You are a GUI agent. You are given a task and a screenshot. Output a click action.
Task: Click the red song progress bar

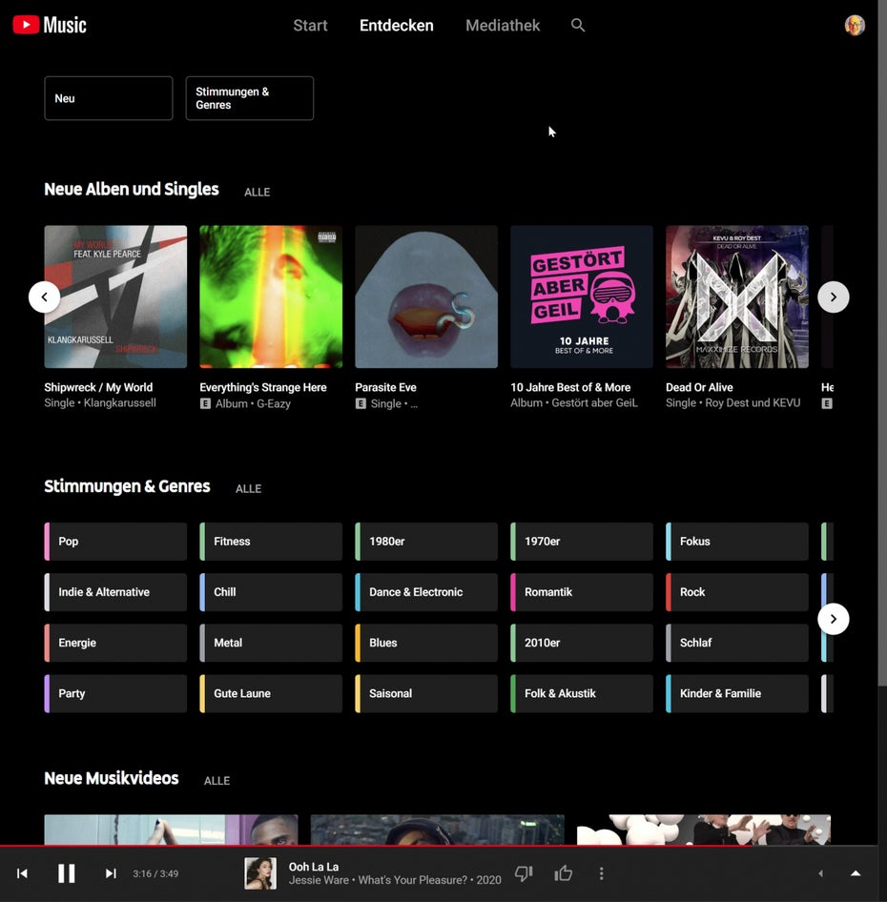377,846
